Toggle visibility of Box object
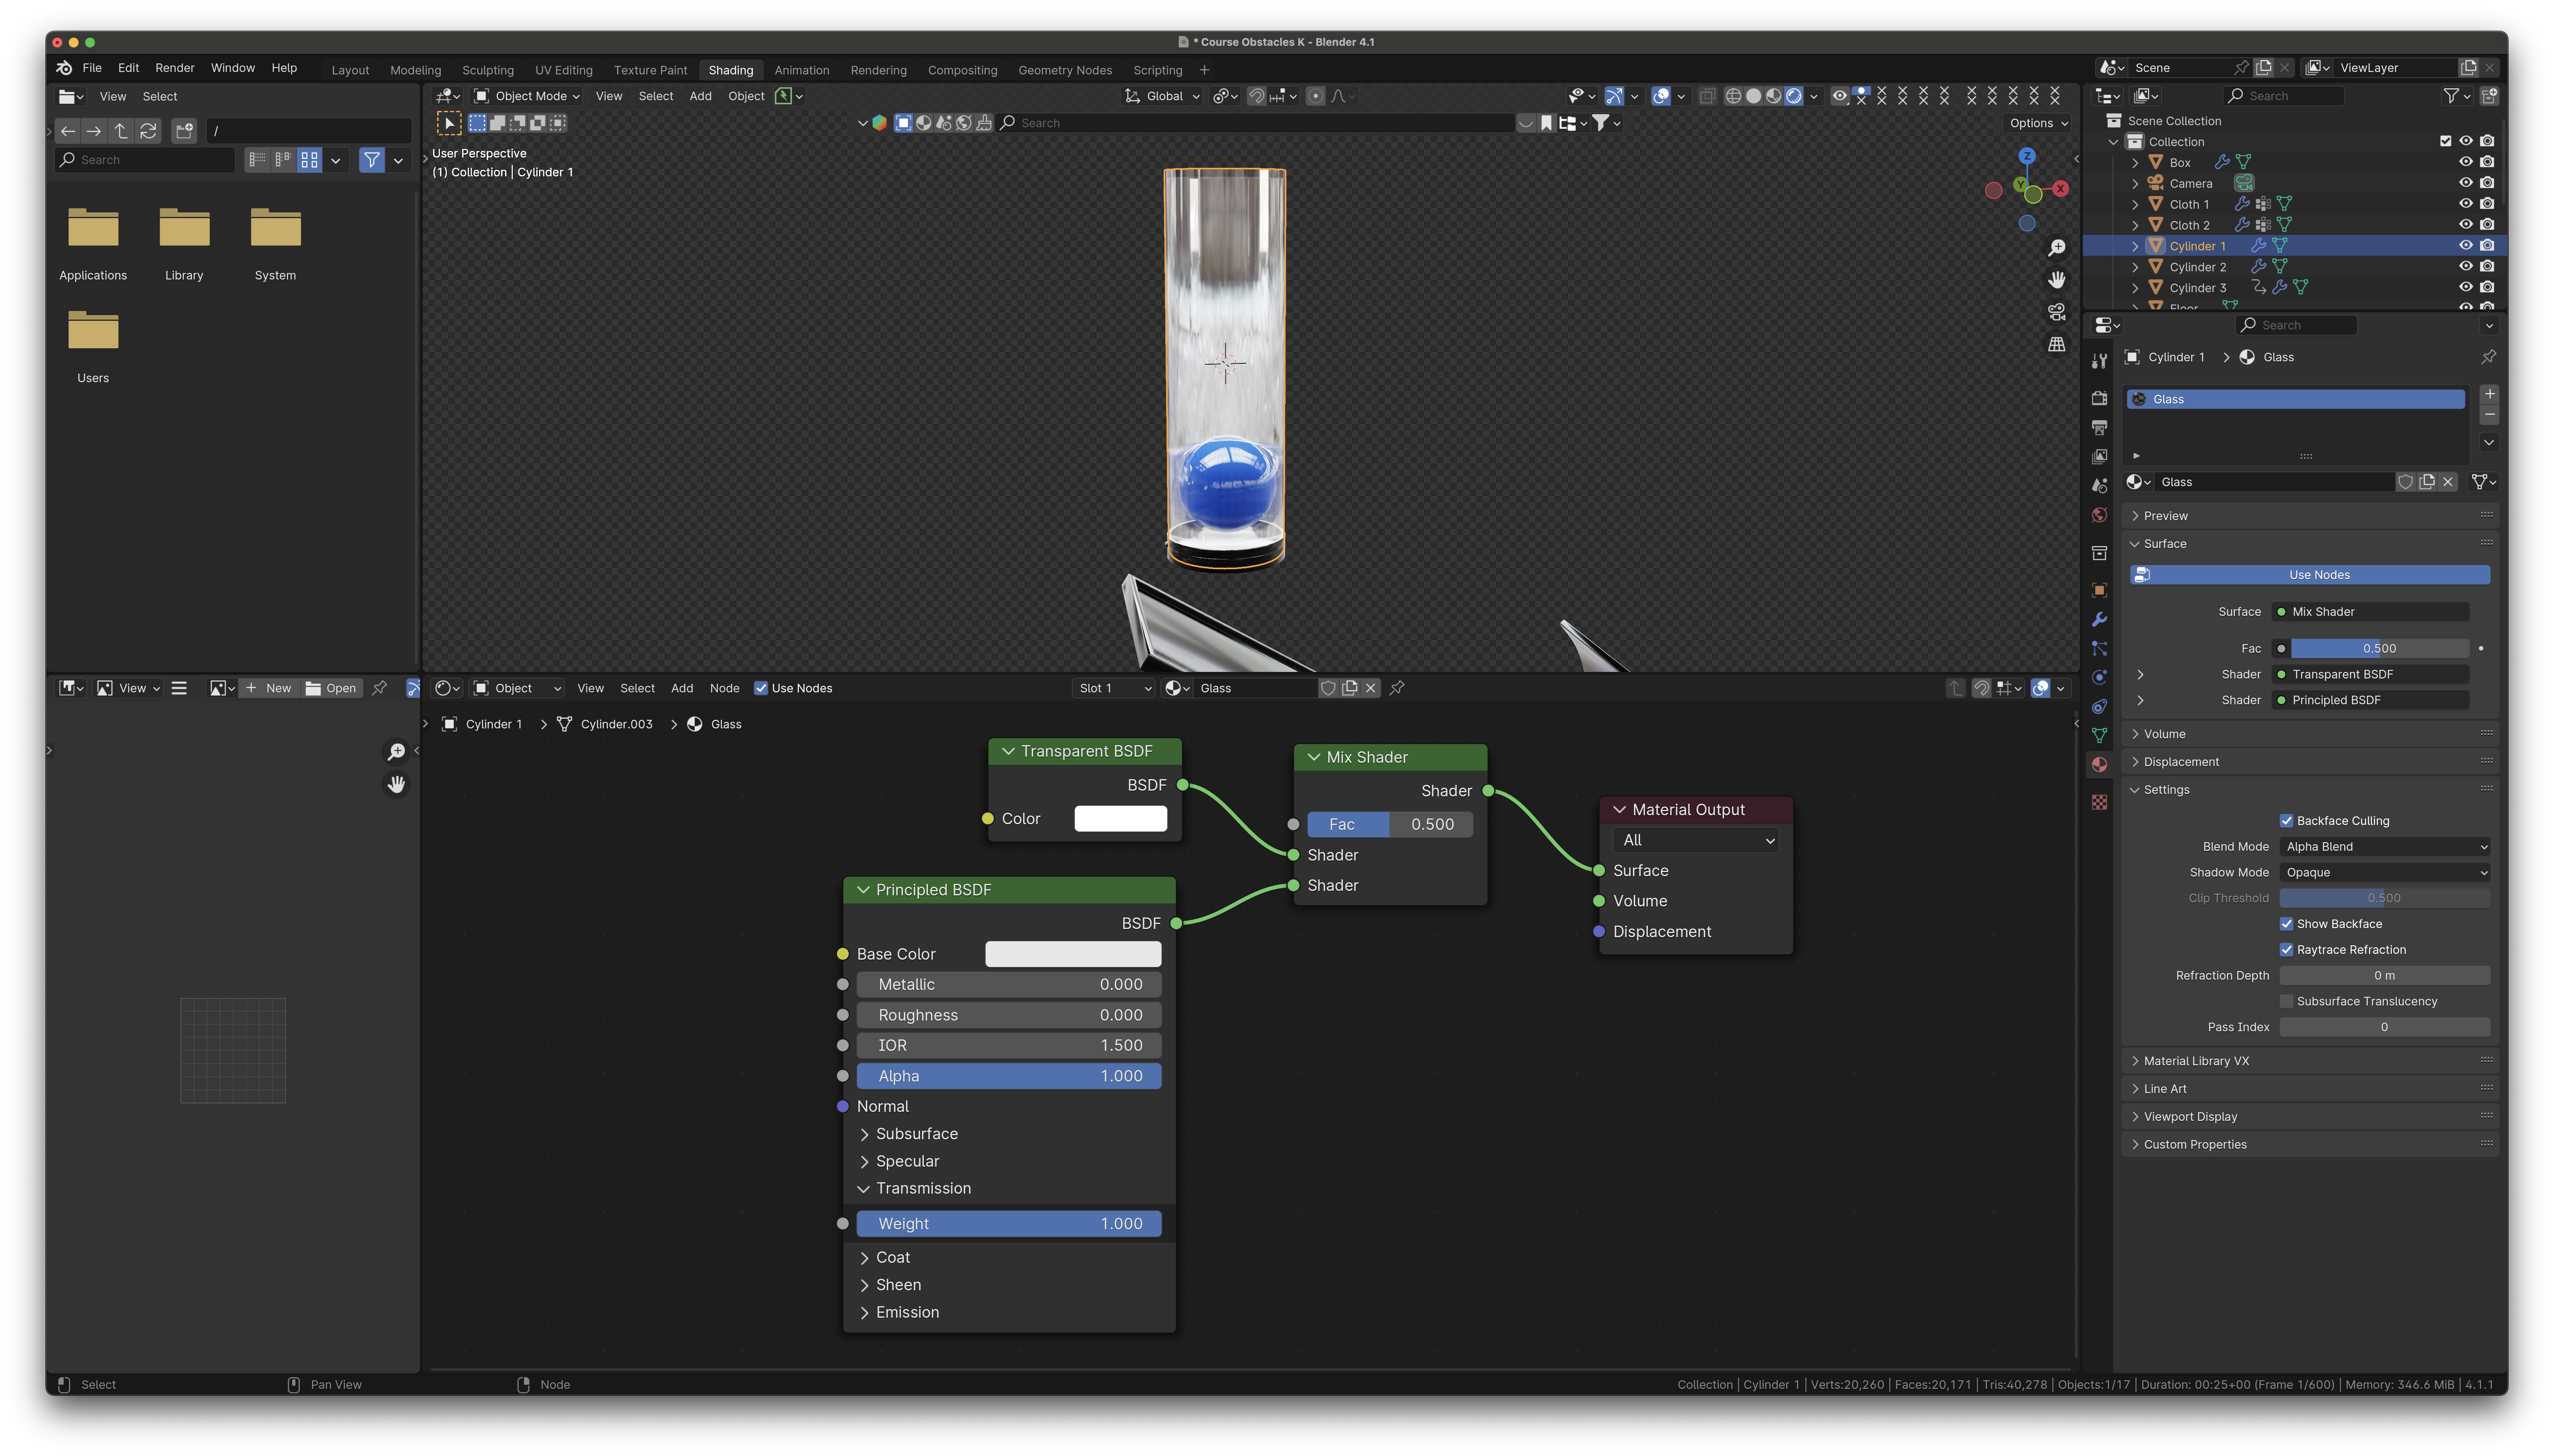Viewport: 2554px width, 1456px height. tap(2466, 162)
